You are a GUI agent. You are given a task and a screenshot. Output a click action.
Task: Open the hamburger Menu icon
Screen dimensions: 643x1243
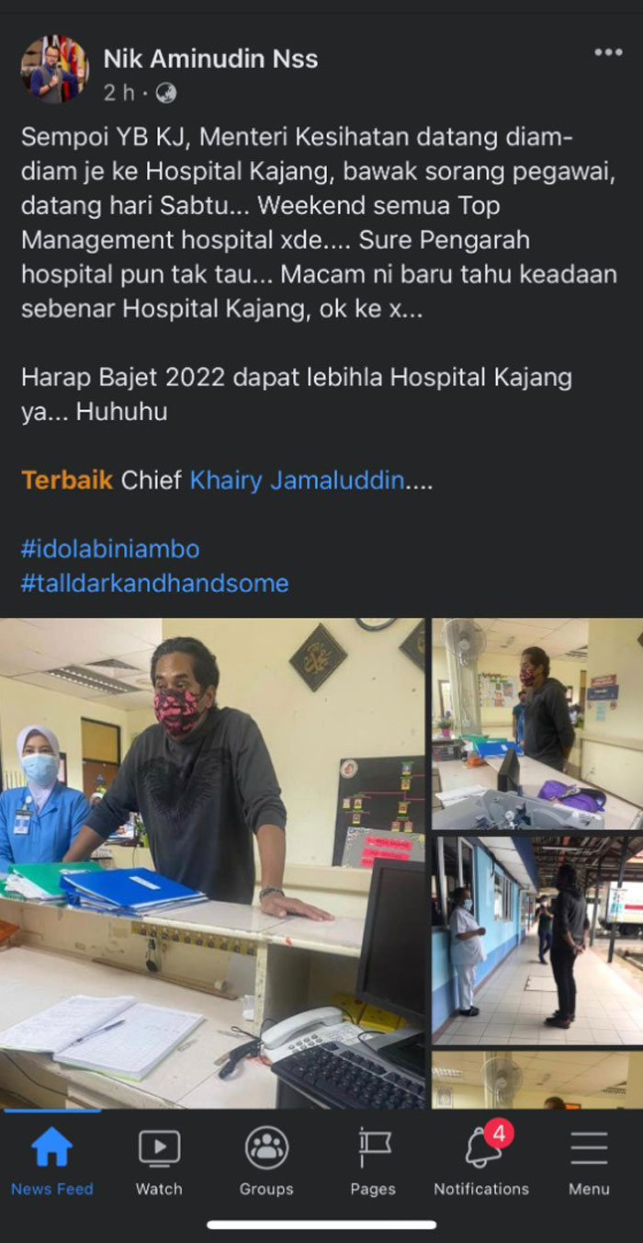coord(589,1148)
